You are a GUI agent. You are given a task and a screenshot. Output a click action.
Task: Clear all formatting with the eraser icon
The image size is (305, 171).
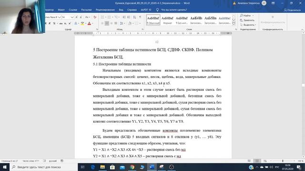(95, 17)
